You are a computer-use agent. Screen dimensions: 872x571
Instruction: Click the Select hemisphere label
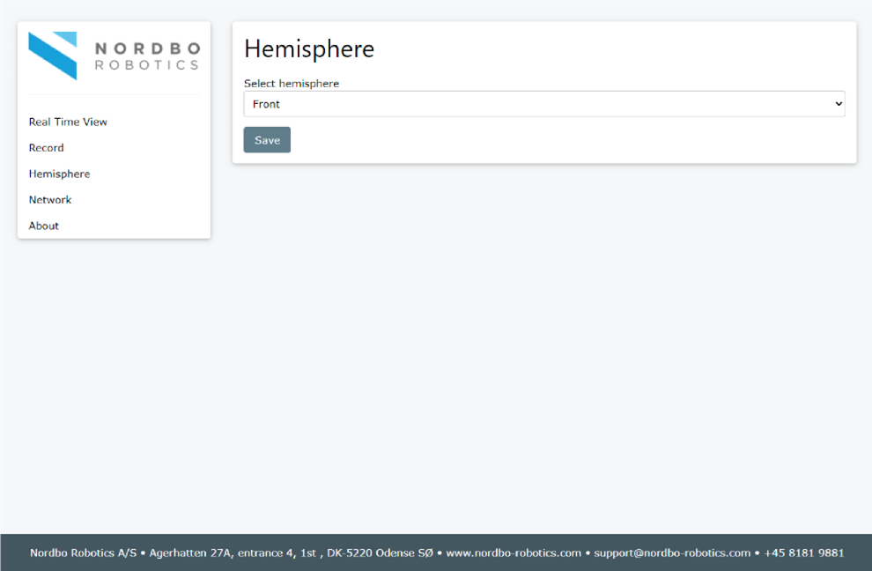point(292,84)
